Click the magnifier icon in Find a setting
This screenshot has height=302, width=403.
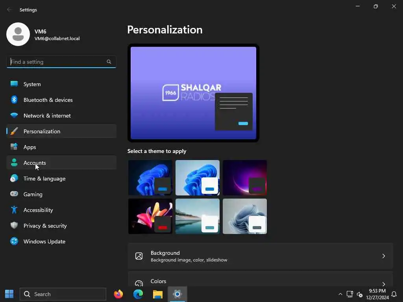click(109, 62)
